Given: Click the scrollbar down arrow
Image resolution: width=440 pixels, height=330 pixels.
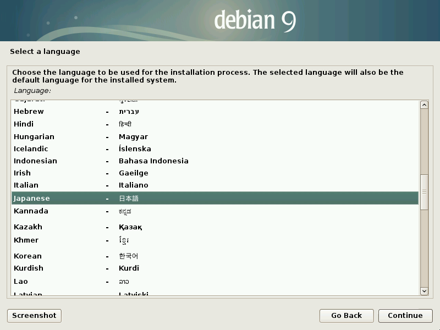Looking at the screenshot, I should (x=424, y=290).
